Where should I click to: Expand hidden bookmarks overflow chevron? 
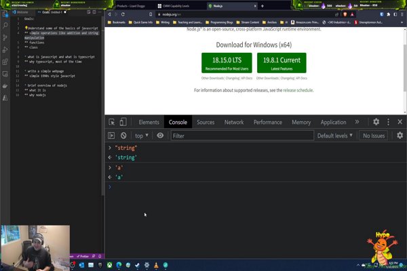pyautogui.click(x=402, y=22)
